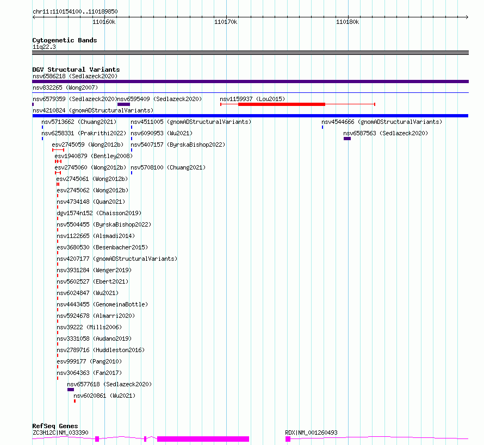Image resolution: width=484 pixels, height=445 pixels.
Task: Click the 110180k ruler position marker
Action: coord(348,22)
